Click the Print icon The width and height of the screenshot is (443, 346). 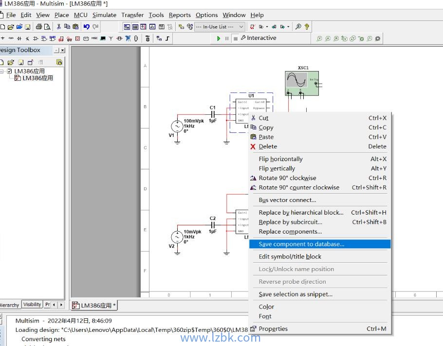[39, 27]
